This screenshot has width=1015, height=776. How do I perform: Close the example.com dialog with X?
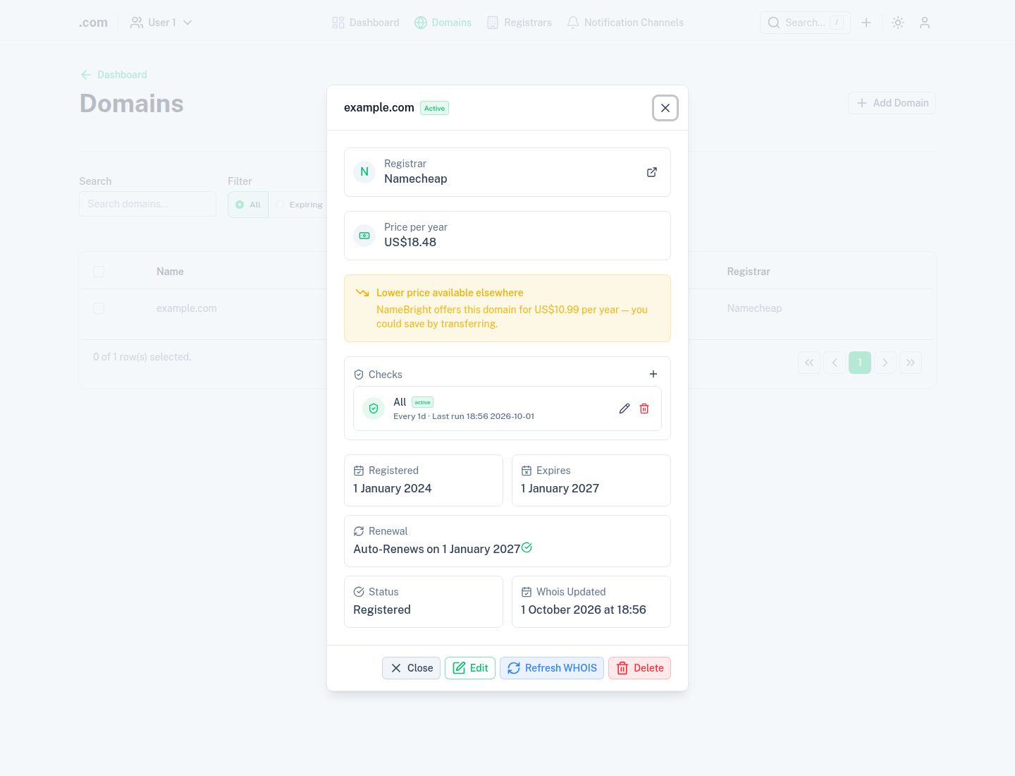point(665,108)
